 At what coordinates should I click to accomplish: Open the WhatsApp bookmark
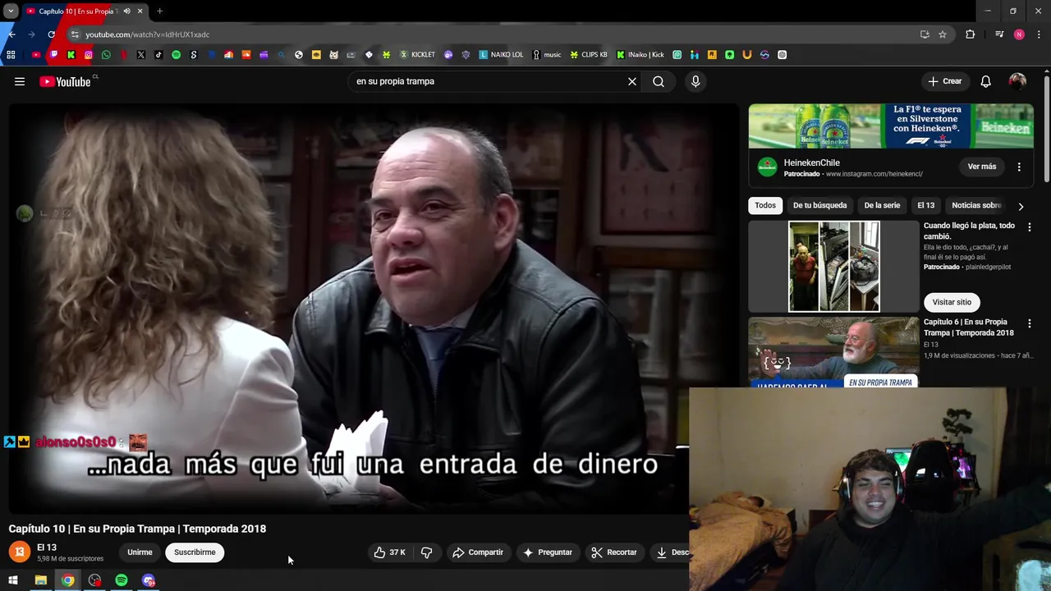pyautogui.click(x=106, y=55)
